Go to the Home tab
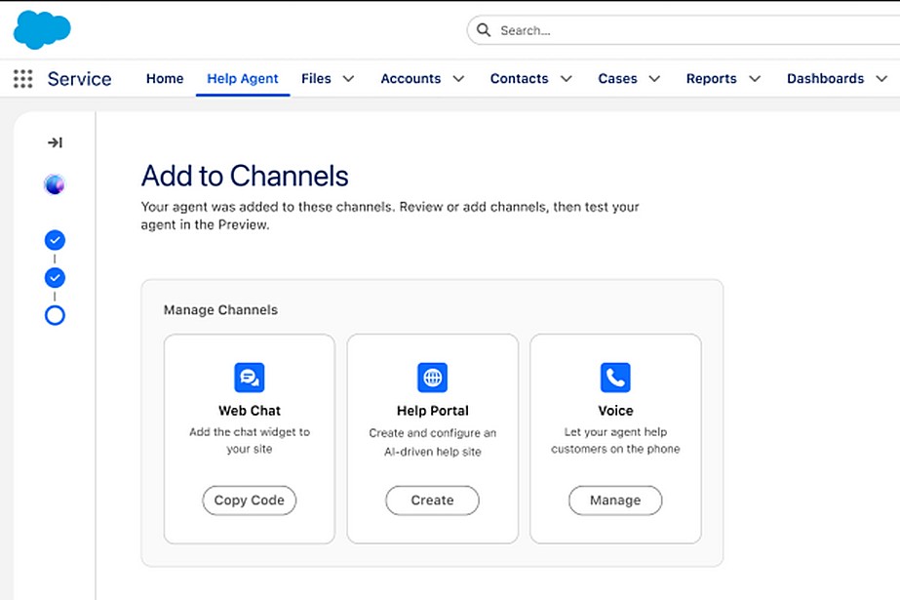Viewport: 900px width, 600px height. [x=165, y=79]
